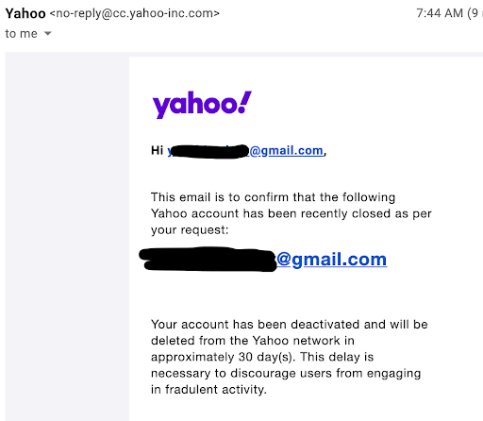Screen dimensions: 483x421
Task: Click the "approximately 30 day(s)" text line
Action: 262,357
